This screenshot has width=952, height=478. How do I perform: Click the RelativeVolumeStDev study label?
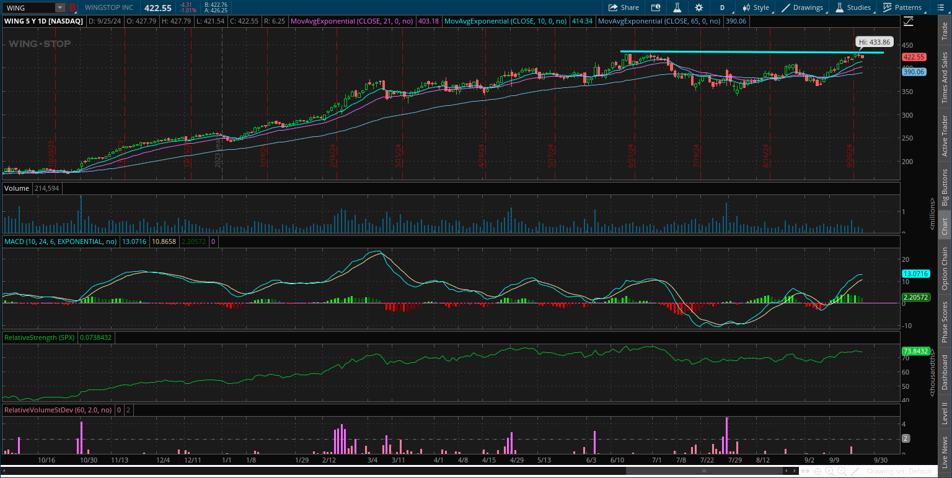pos(58,410)
